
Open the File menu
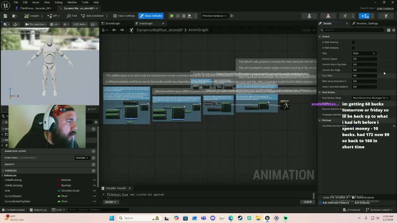16,2
